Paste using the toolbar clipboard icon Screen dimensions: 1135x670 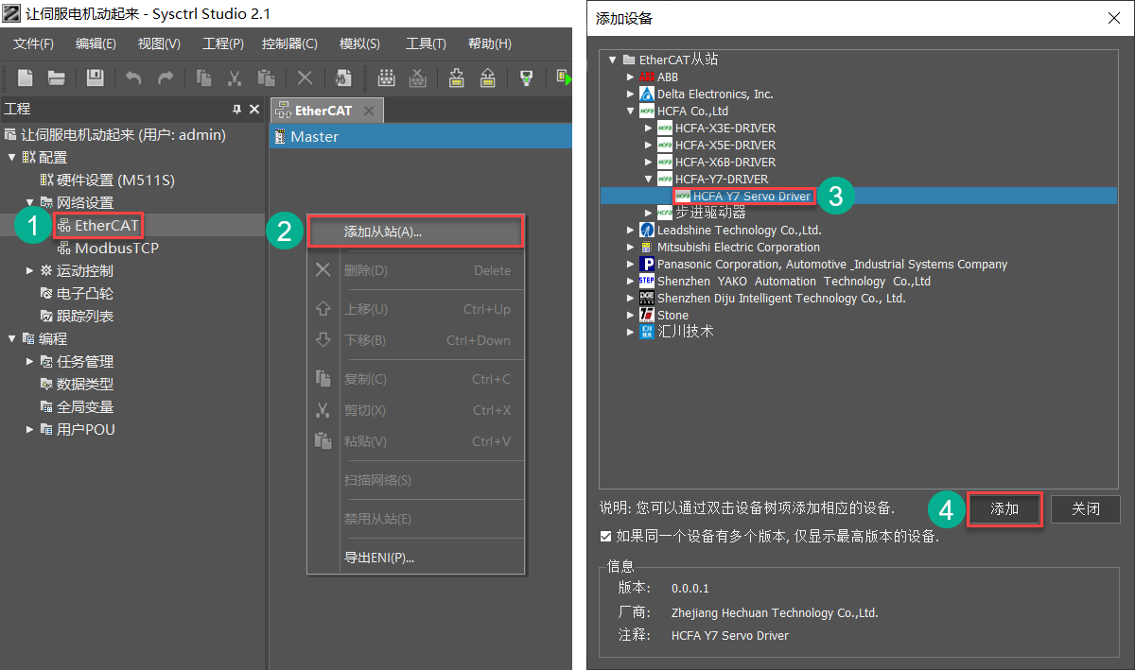click(267, 77)
